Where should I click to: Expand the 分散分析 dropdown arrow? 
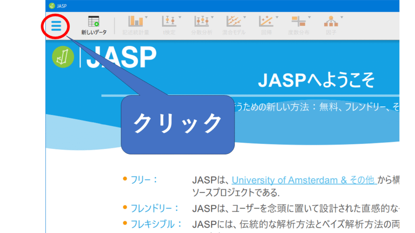coord(212,17)
